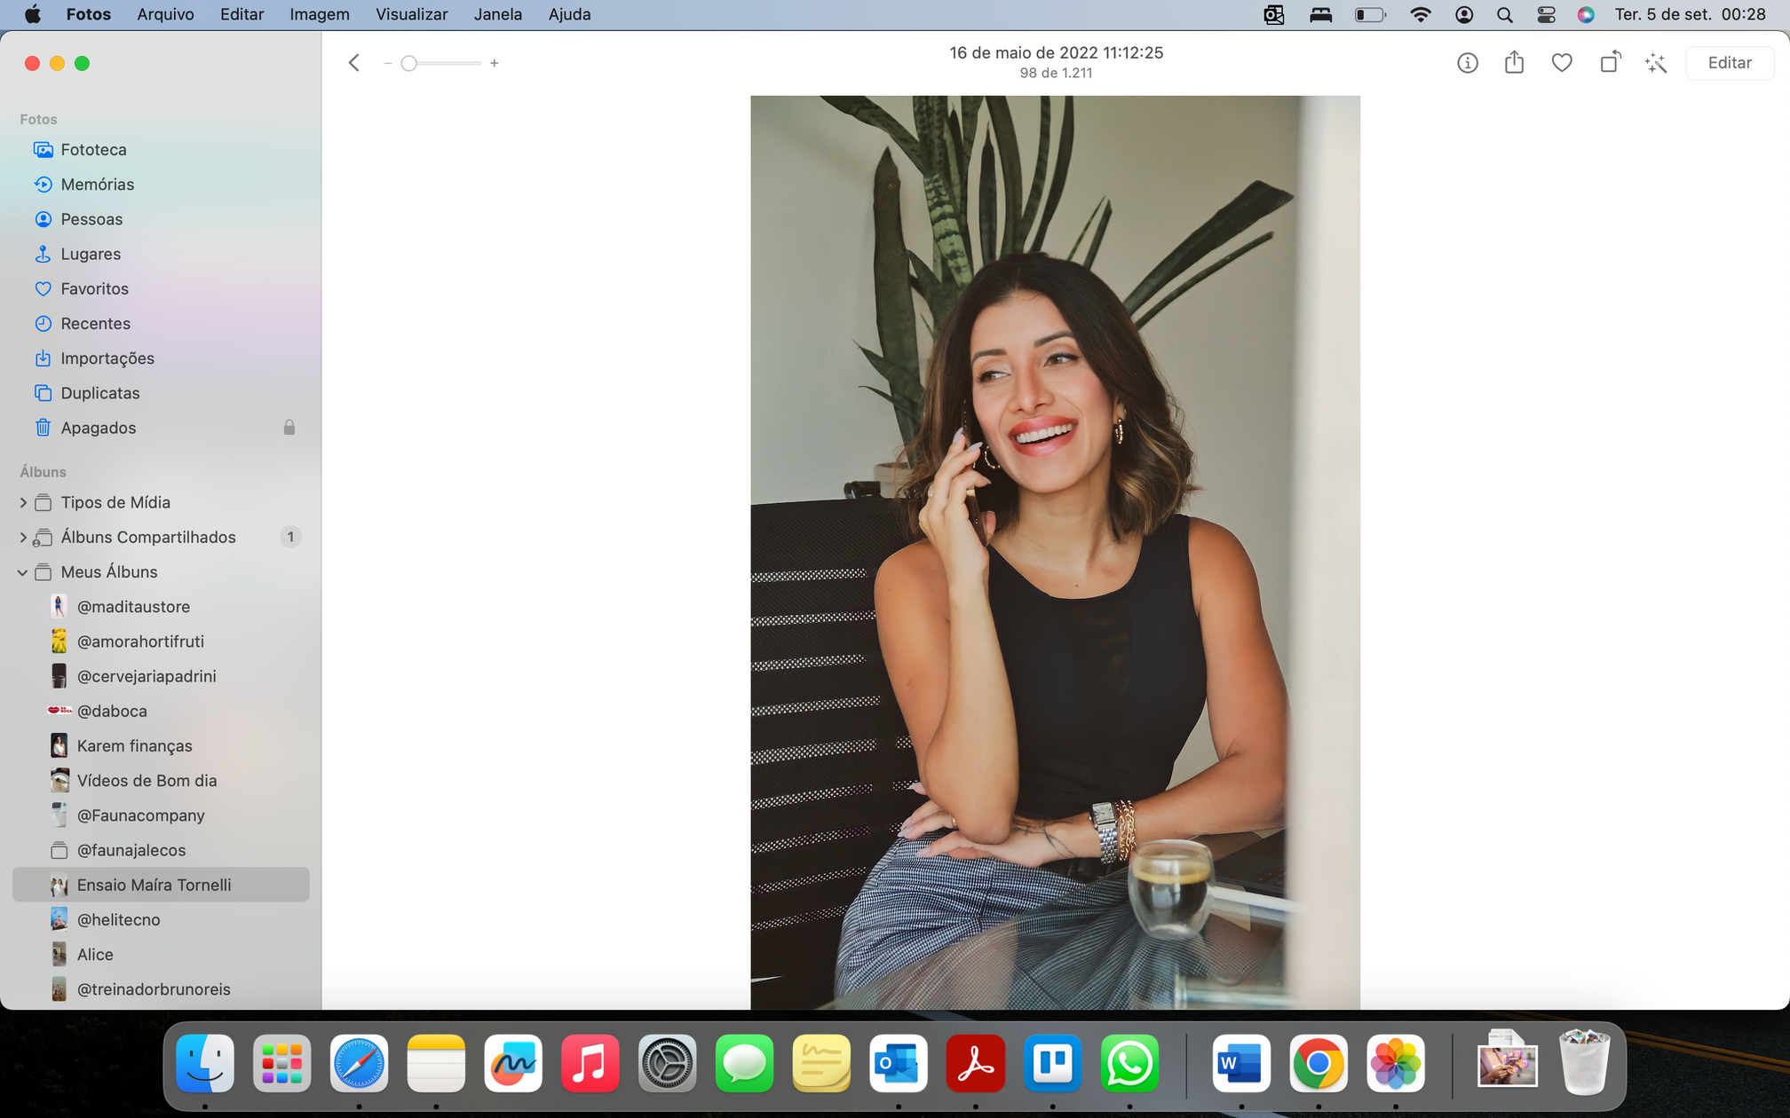
Task: Open Freeform from the Dock
Action: tap(513, 1063)
